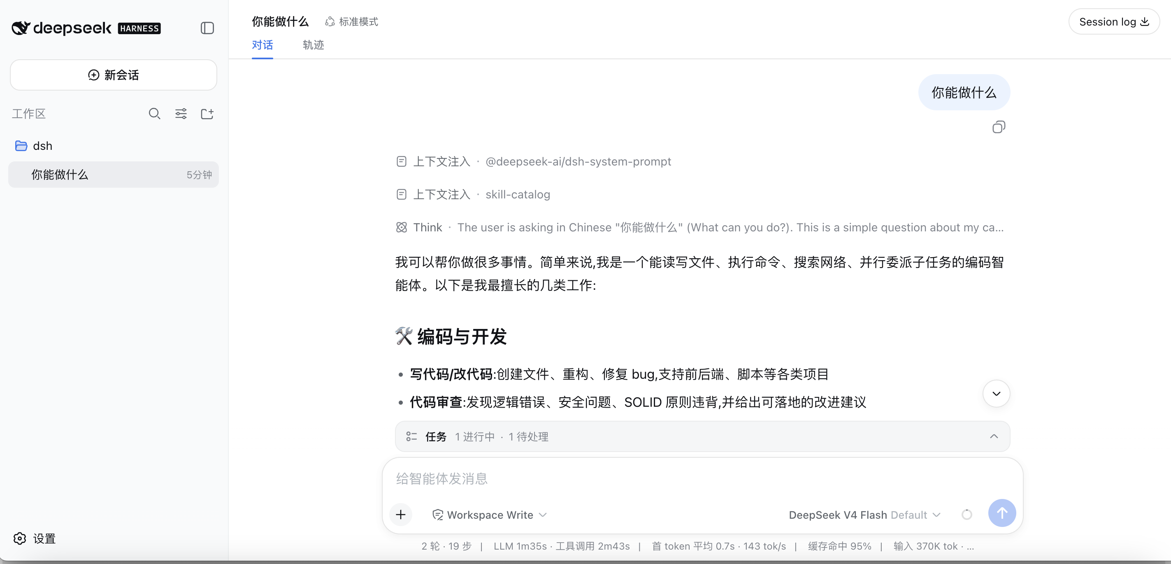The width and height of the screenshot is (1171, 564).
Task: Click the 2 轮 · 19 步 status text
Action: (446, 546)
